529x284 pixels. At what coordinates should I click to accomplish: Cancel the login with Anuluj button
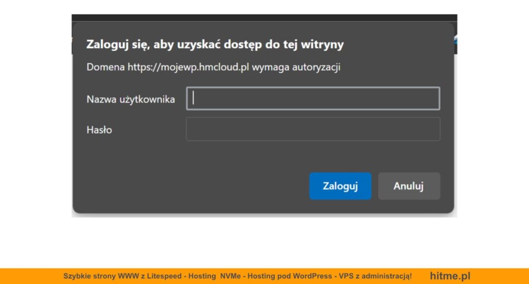point(409,186)
